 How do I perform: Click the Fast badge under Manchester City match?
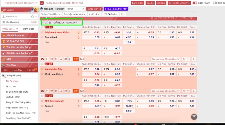pyautogui.click(x=82, y=91)
